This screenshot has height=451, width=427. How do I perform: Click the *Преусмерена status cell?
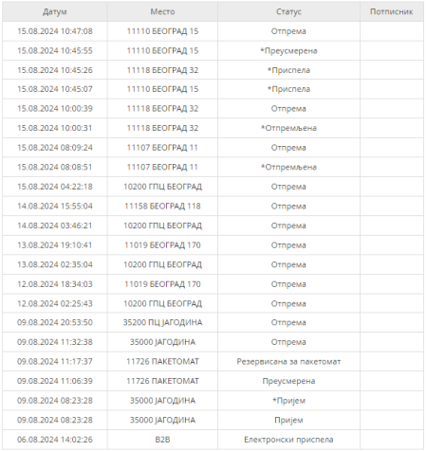288,51
